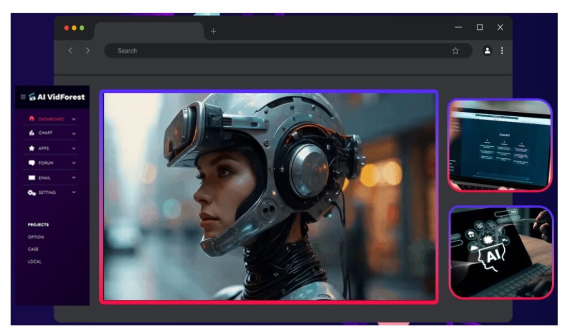This screenshot has height=336, width=568.
Task: Select the empty browser tab
Action: point(149,31)
